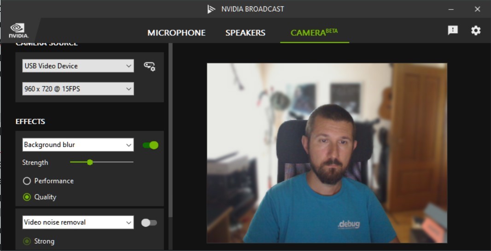491x251 pixels.
Task: Open the 960 x 720 @ 15FPS resolution dropdown
Action: [x=78, y=89]
